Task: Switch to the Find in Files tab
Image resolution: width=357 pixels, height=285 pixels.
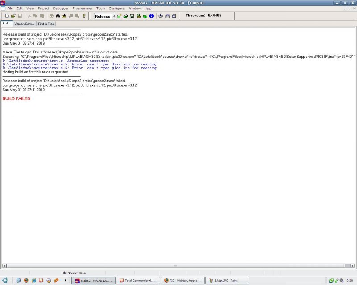Action: [46, 24]
